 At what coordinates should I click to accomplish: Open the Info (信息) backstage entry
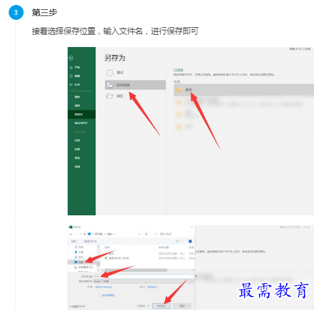point(77,97)
